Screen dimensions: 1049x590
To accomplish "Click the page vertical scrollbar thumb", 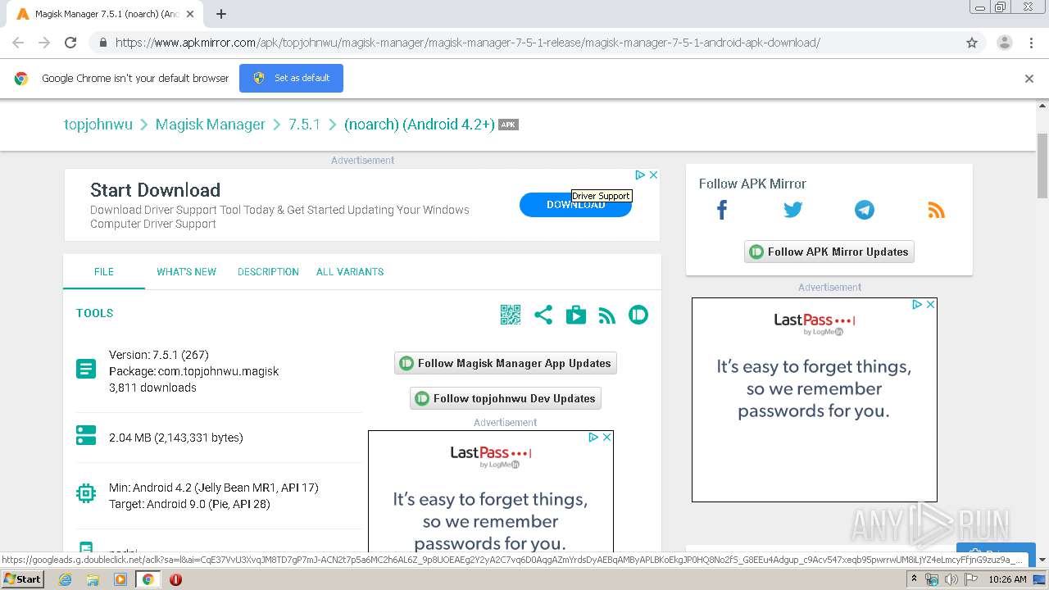I will click(1042, 165).
